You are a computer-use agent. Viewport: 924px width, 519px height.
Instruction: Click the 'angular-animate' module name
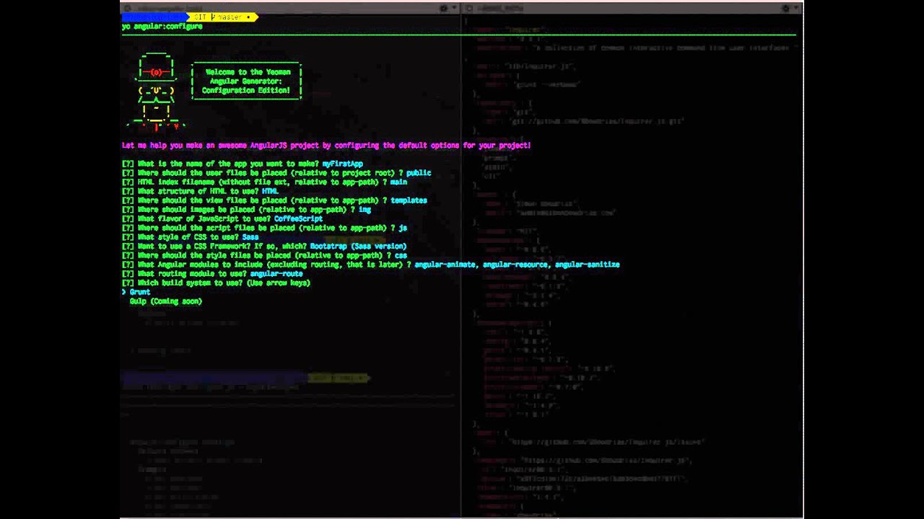tap(445, 265)
